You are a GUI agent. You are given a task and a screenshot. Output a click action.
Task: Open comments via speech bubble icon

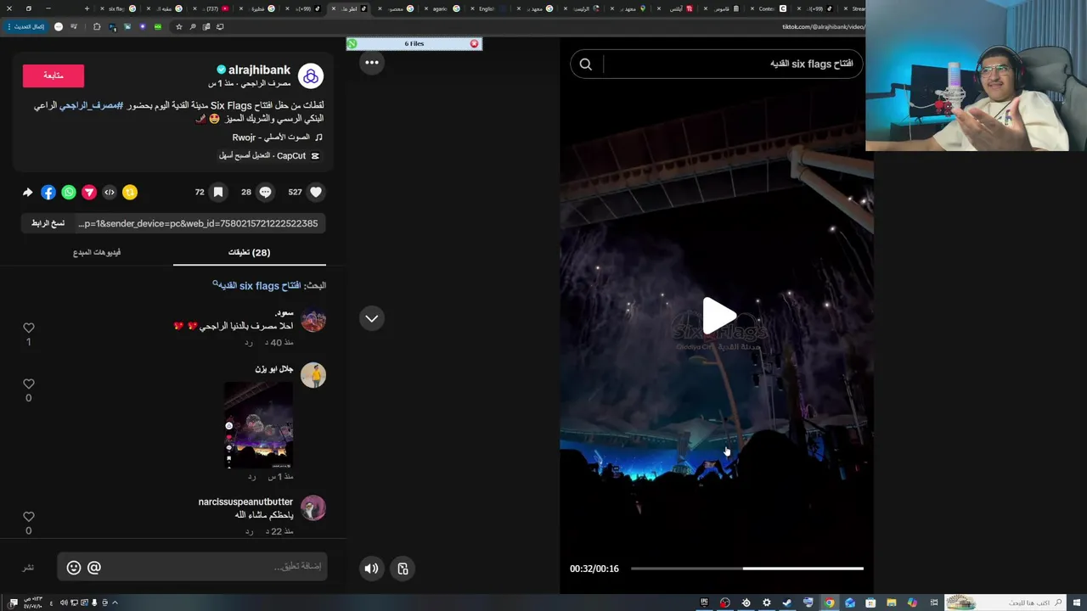pyautogui.click(x=265, y=192)
